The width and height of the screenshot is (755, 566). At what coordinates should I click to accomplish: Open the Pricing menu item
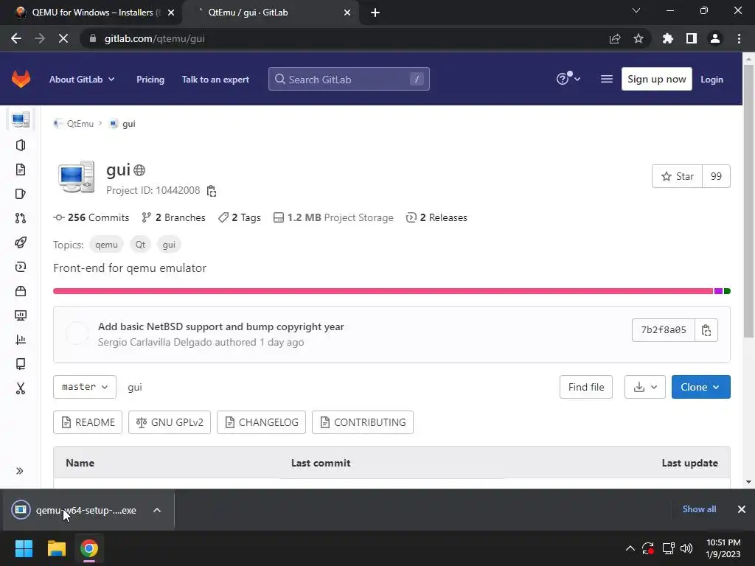(x=150, y=80)
